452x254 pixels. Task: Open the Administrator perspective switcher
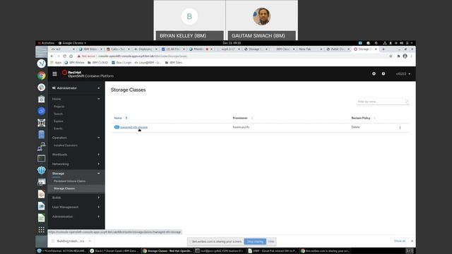point(76,88)
